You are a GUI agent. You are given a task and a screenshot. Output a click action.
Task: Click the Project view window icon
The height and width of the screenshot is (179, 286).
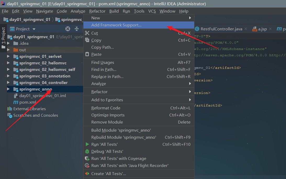12,29
